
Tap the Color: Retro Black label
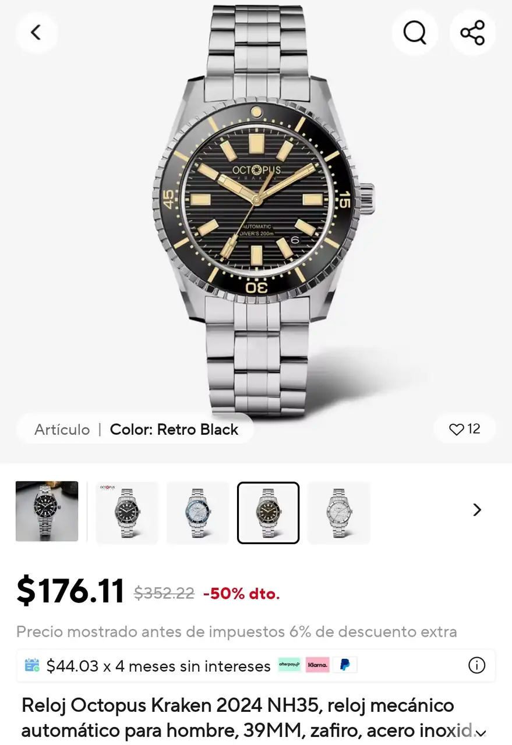(174, 430)
